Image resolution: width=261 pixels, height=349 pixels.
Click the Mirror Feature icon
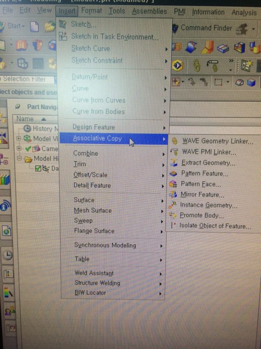(173, 195)
